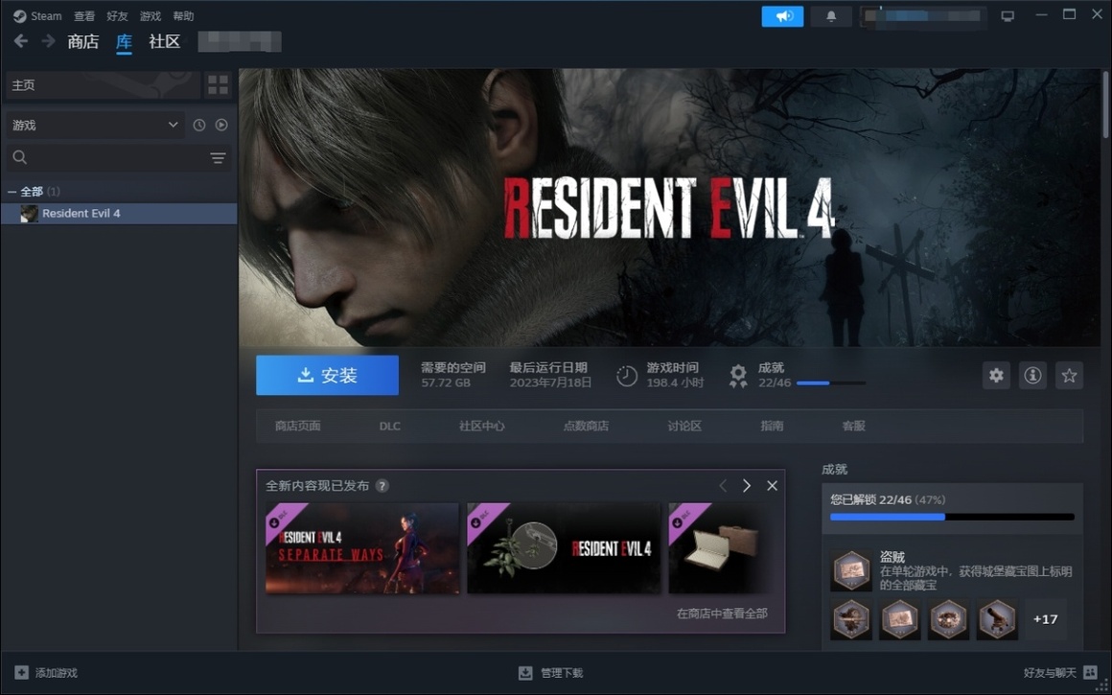Viewport: 1112px width, 695px height.
Task: Open the 社区中心 link
Action: pos(482,426)
